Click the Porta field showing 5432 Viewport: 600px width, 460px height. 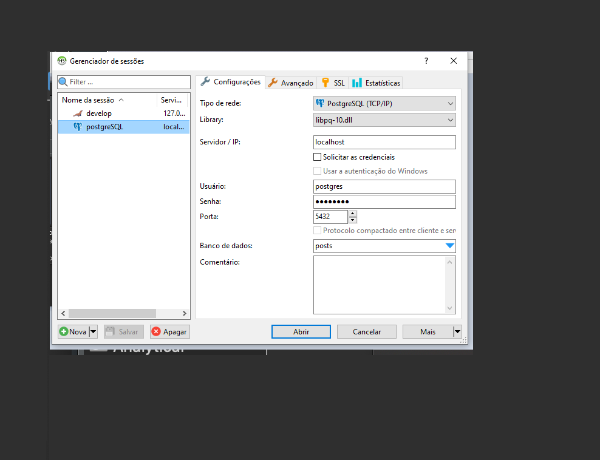330,217
